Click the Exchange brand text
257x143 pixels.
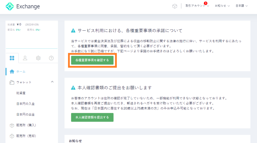[28, 6]
